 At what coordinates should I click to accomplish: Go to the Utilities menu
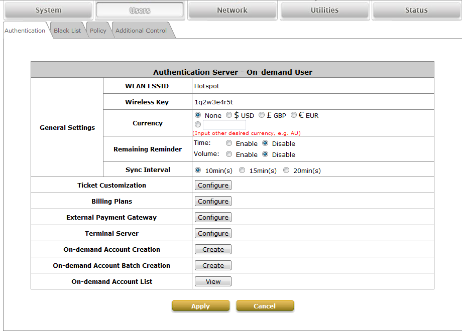[324, 10]
